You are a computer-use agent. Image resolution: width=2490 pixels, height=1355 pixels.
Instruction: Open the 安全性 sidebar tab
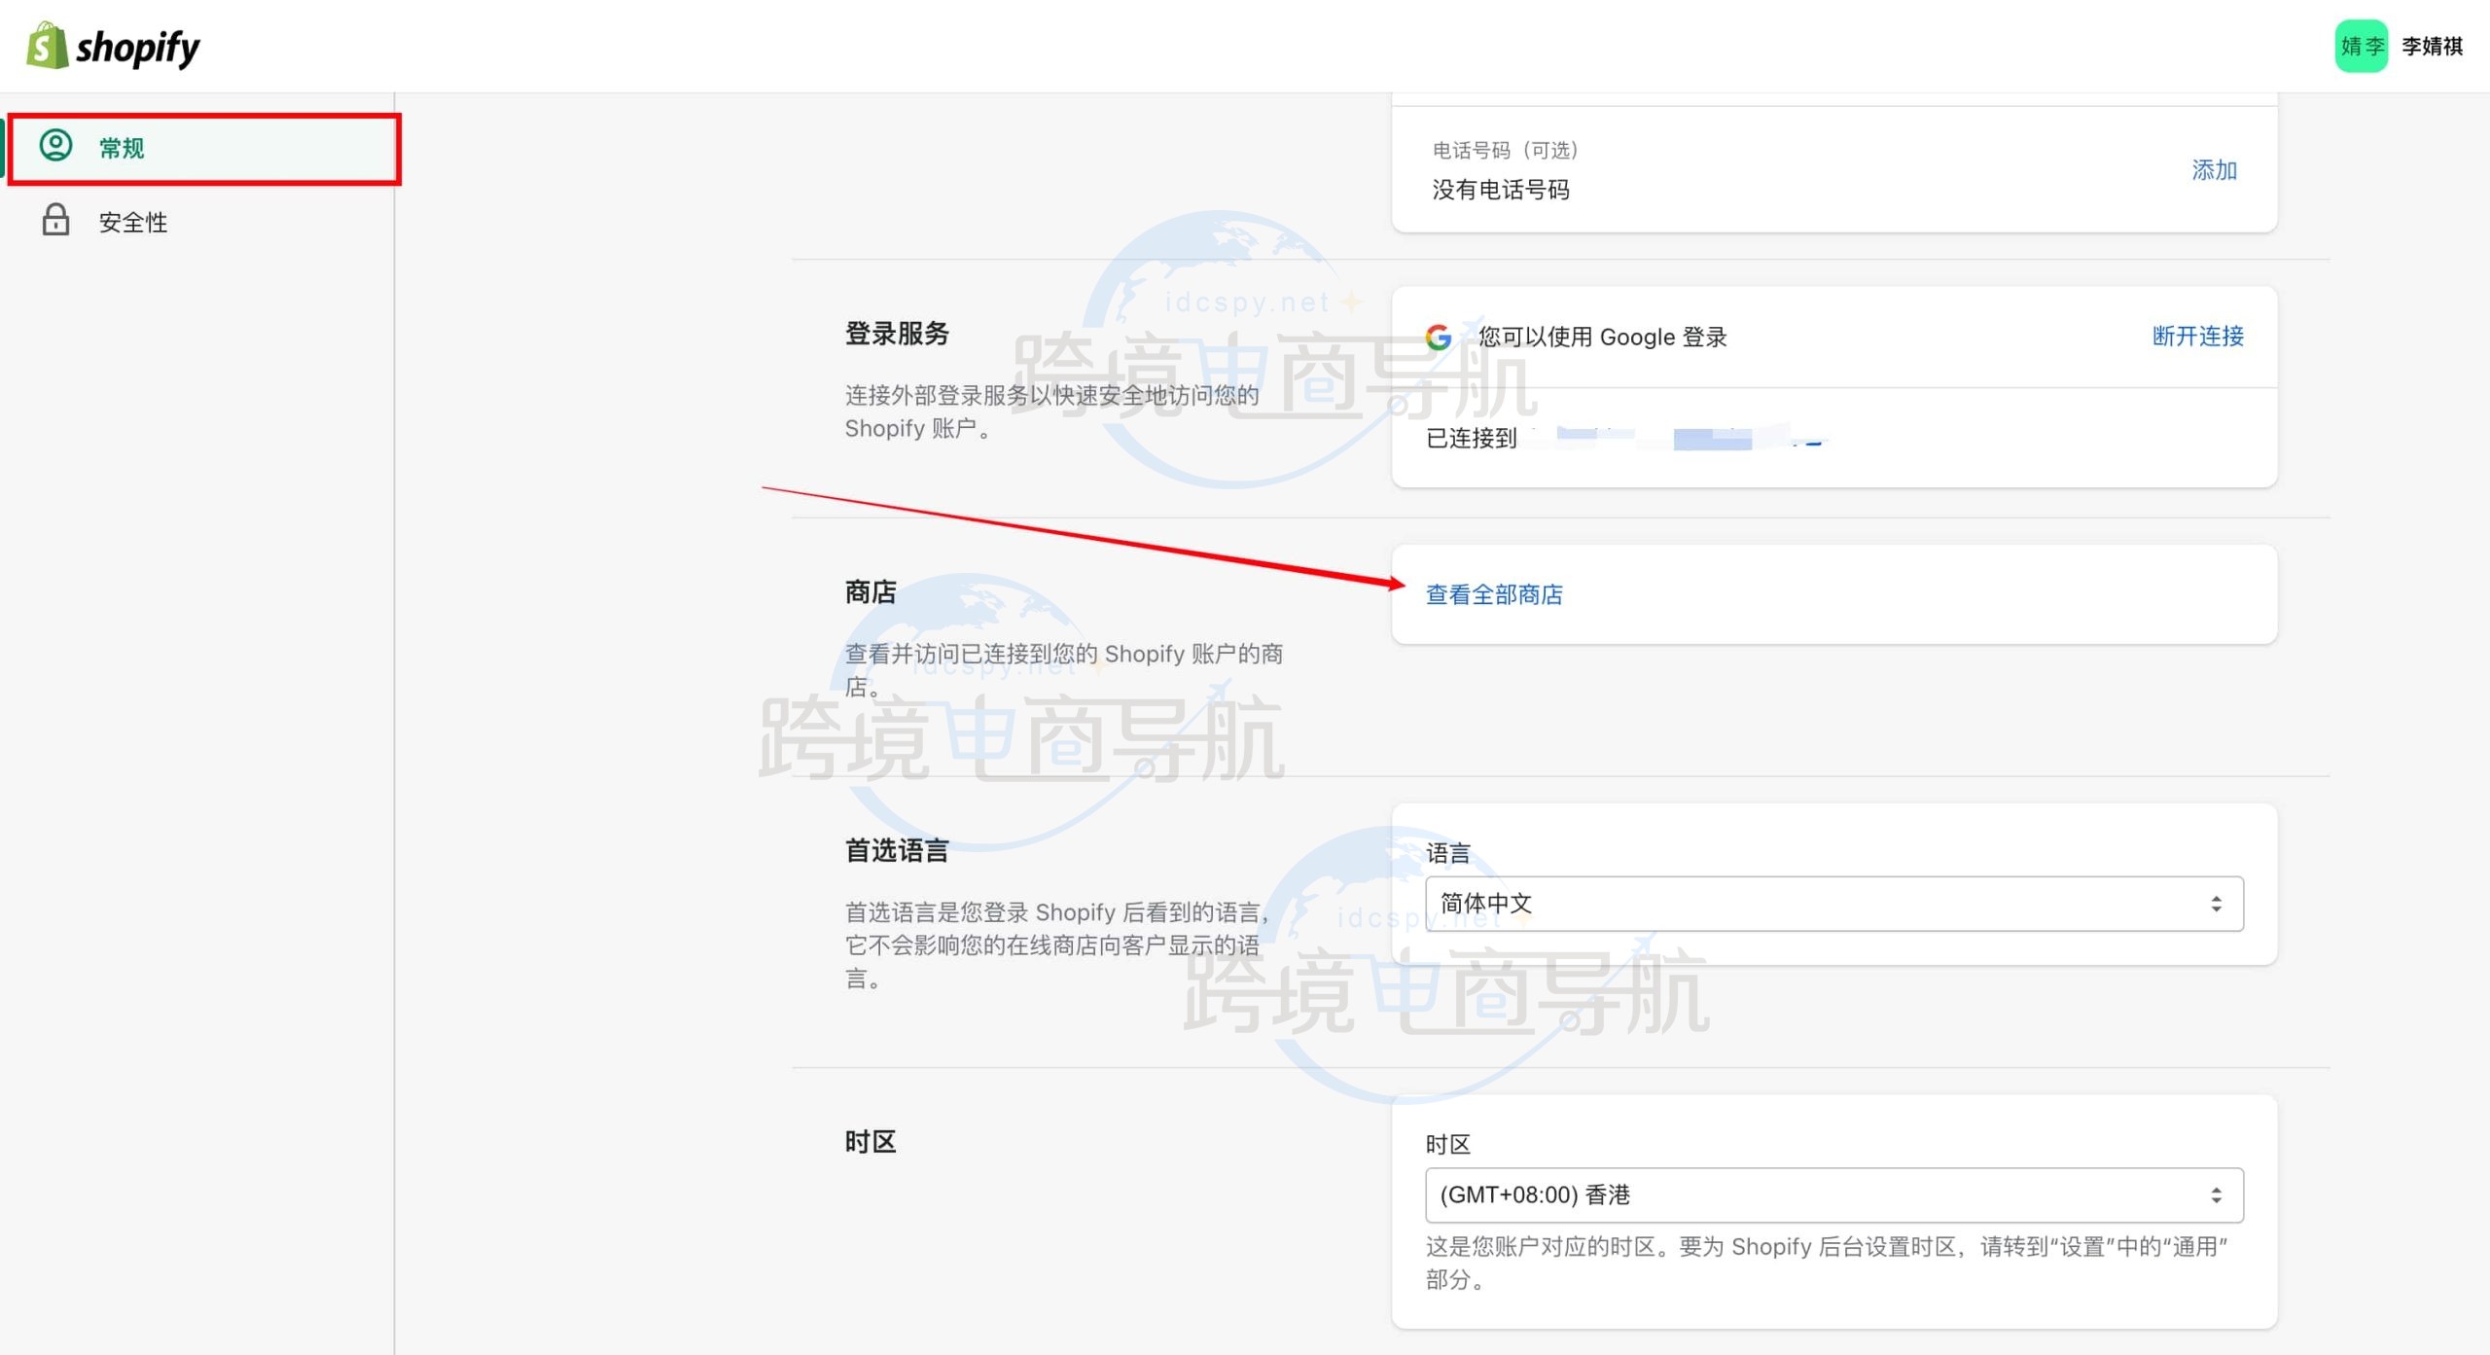pyautogui.click(x=133, y=223)
